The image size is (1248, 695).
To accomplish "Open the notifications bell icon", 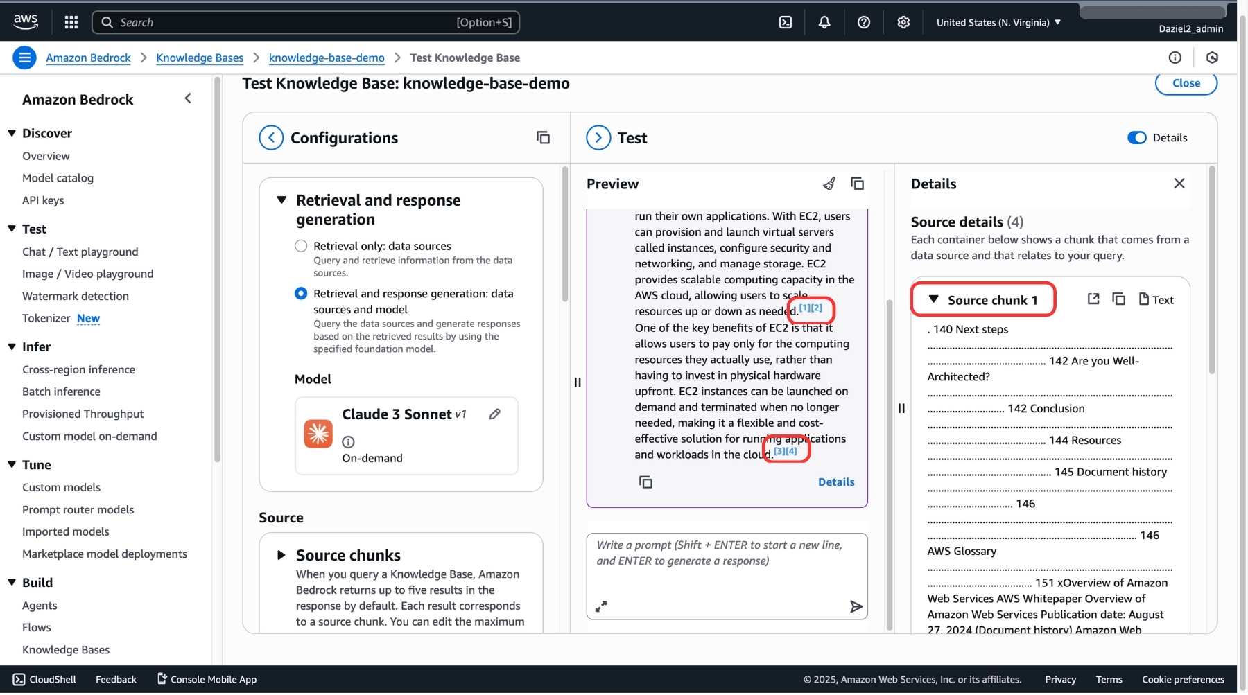I will tap(824, 22).
